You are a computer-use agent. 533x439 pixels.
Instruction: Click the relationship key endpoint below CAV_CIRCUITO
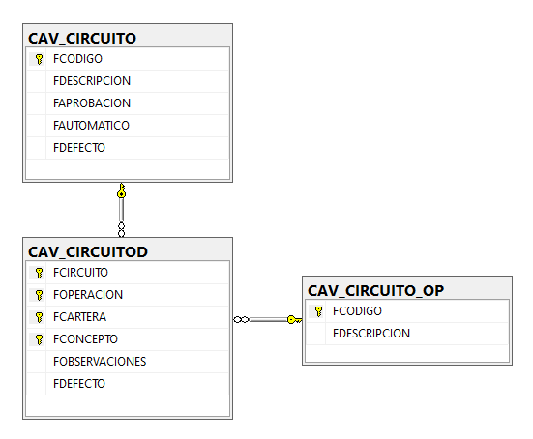click(121, 190)
